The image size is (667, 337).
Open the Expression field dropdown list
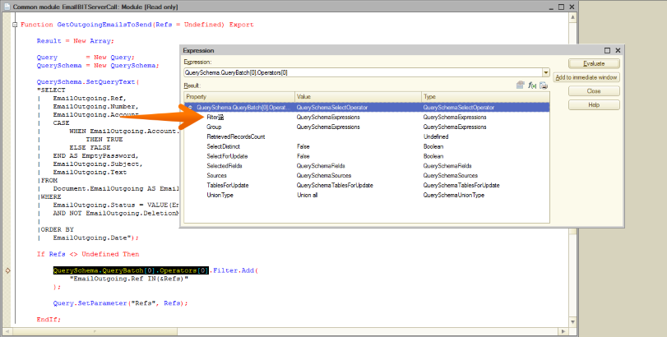pyautogui.click(x=546, y=72)
